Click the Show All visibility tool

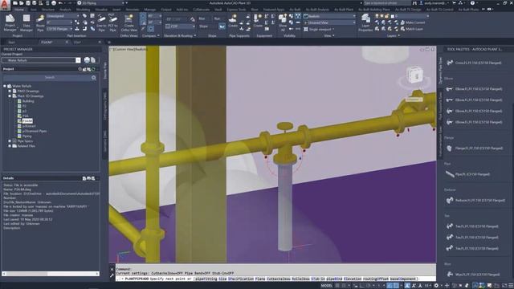point(283,22)
